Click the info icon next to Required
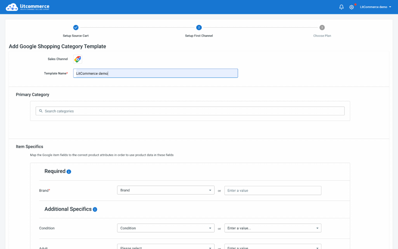 pos(69,172)
